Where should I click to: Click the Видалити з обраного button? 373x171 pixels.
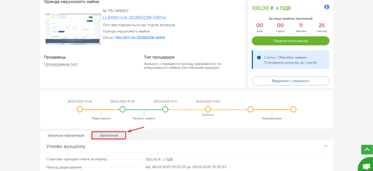[290, 81]
